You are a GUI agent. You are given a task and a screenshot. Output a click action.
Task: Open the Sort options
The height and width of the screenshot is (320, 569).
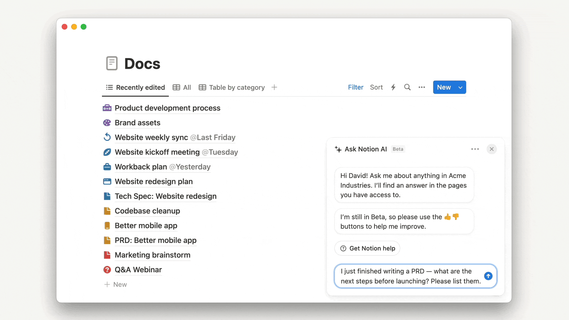(x=376, y=87)
